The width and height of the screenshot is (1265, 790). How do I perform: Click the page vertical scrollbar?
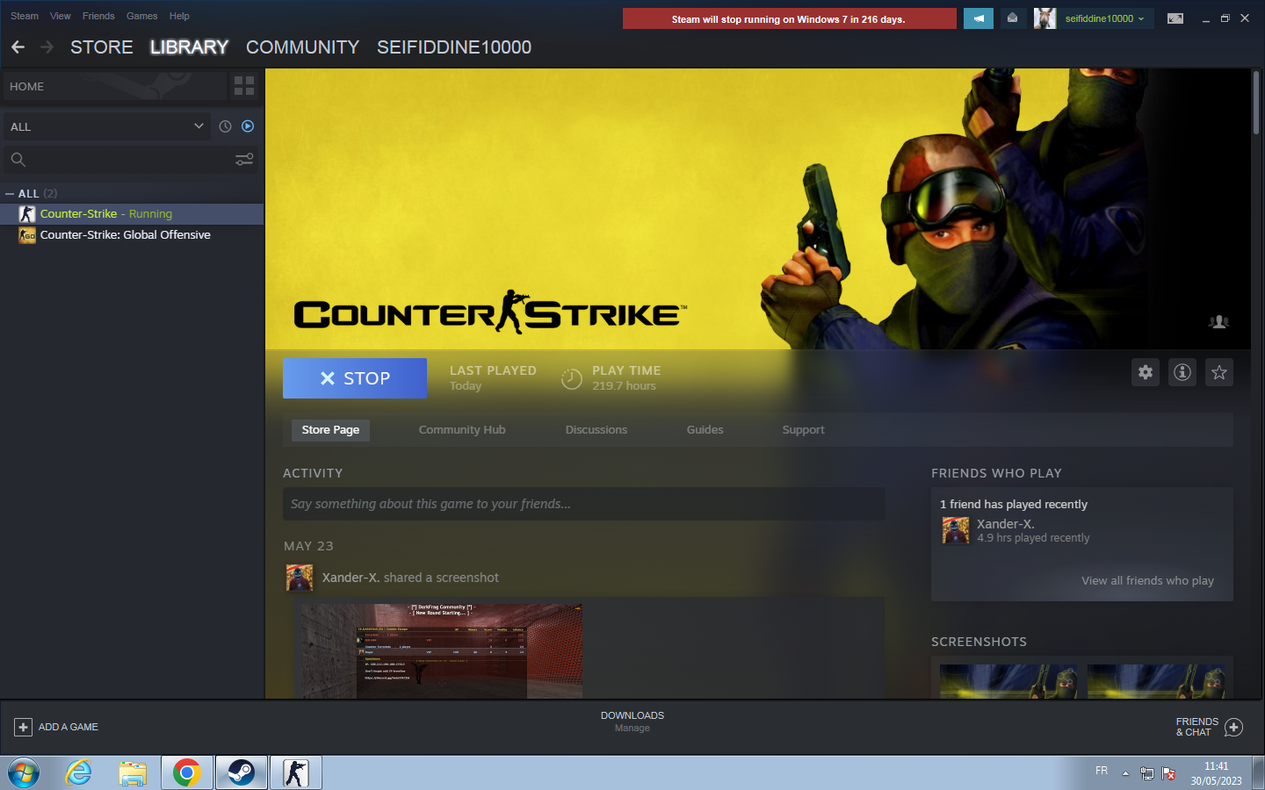1256,104
